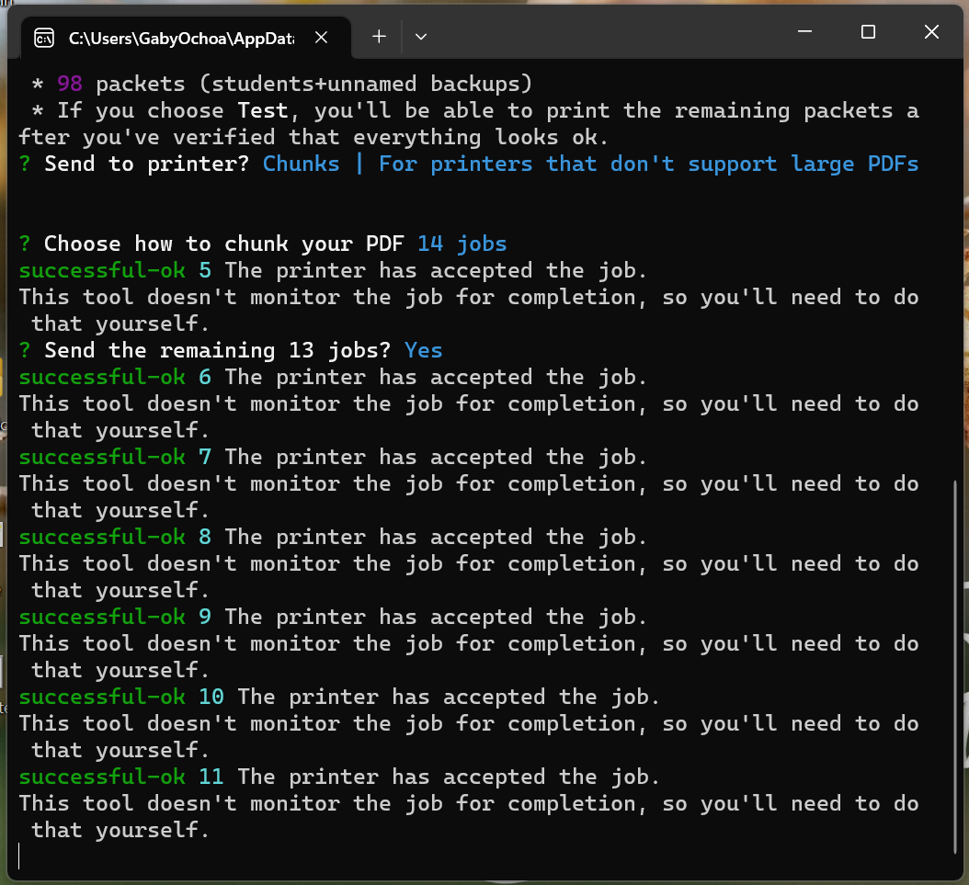Click the 'Chunks' answer text
The image size is (969, 885).
pyautogui.click(x=301, y=164)
